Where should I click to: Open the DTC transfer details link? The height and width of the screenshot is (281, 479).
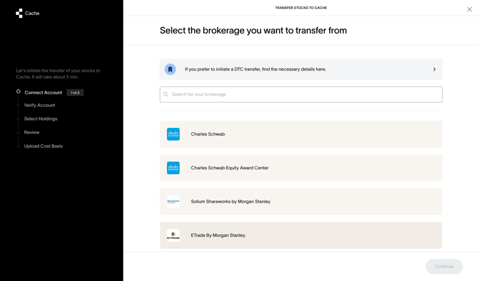tap(256, 69)
